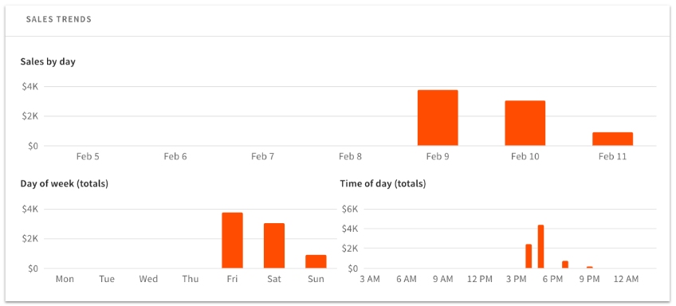The height and width of the screenshot is (306, 676).
Task: Click the 12 PM axis label
Action: pos(479,279)
